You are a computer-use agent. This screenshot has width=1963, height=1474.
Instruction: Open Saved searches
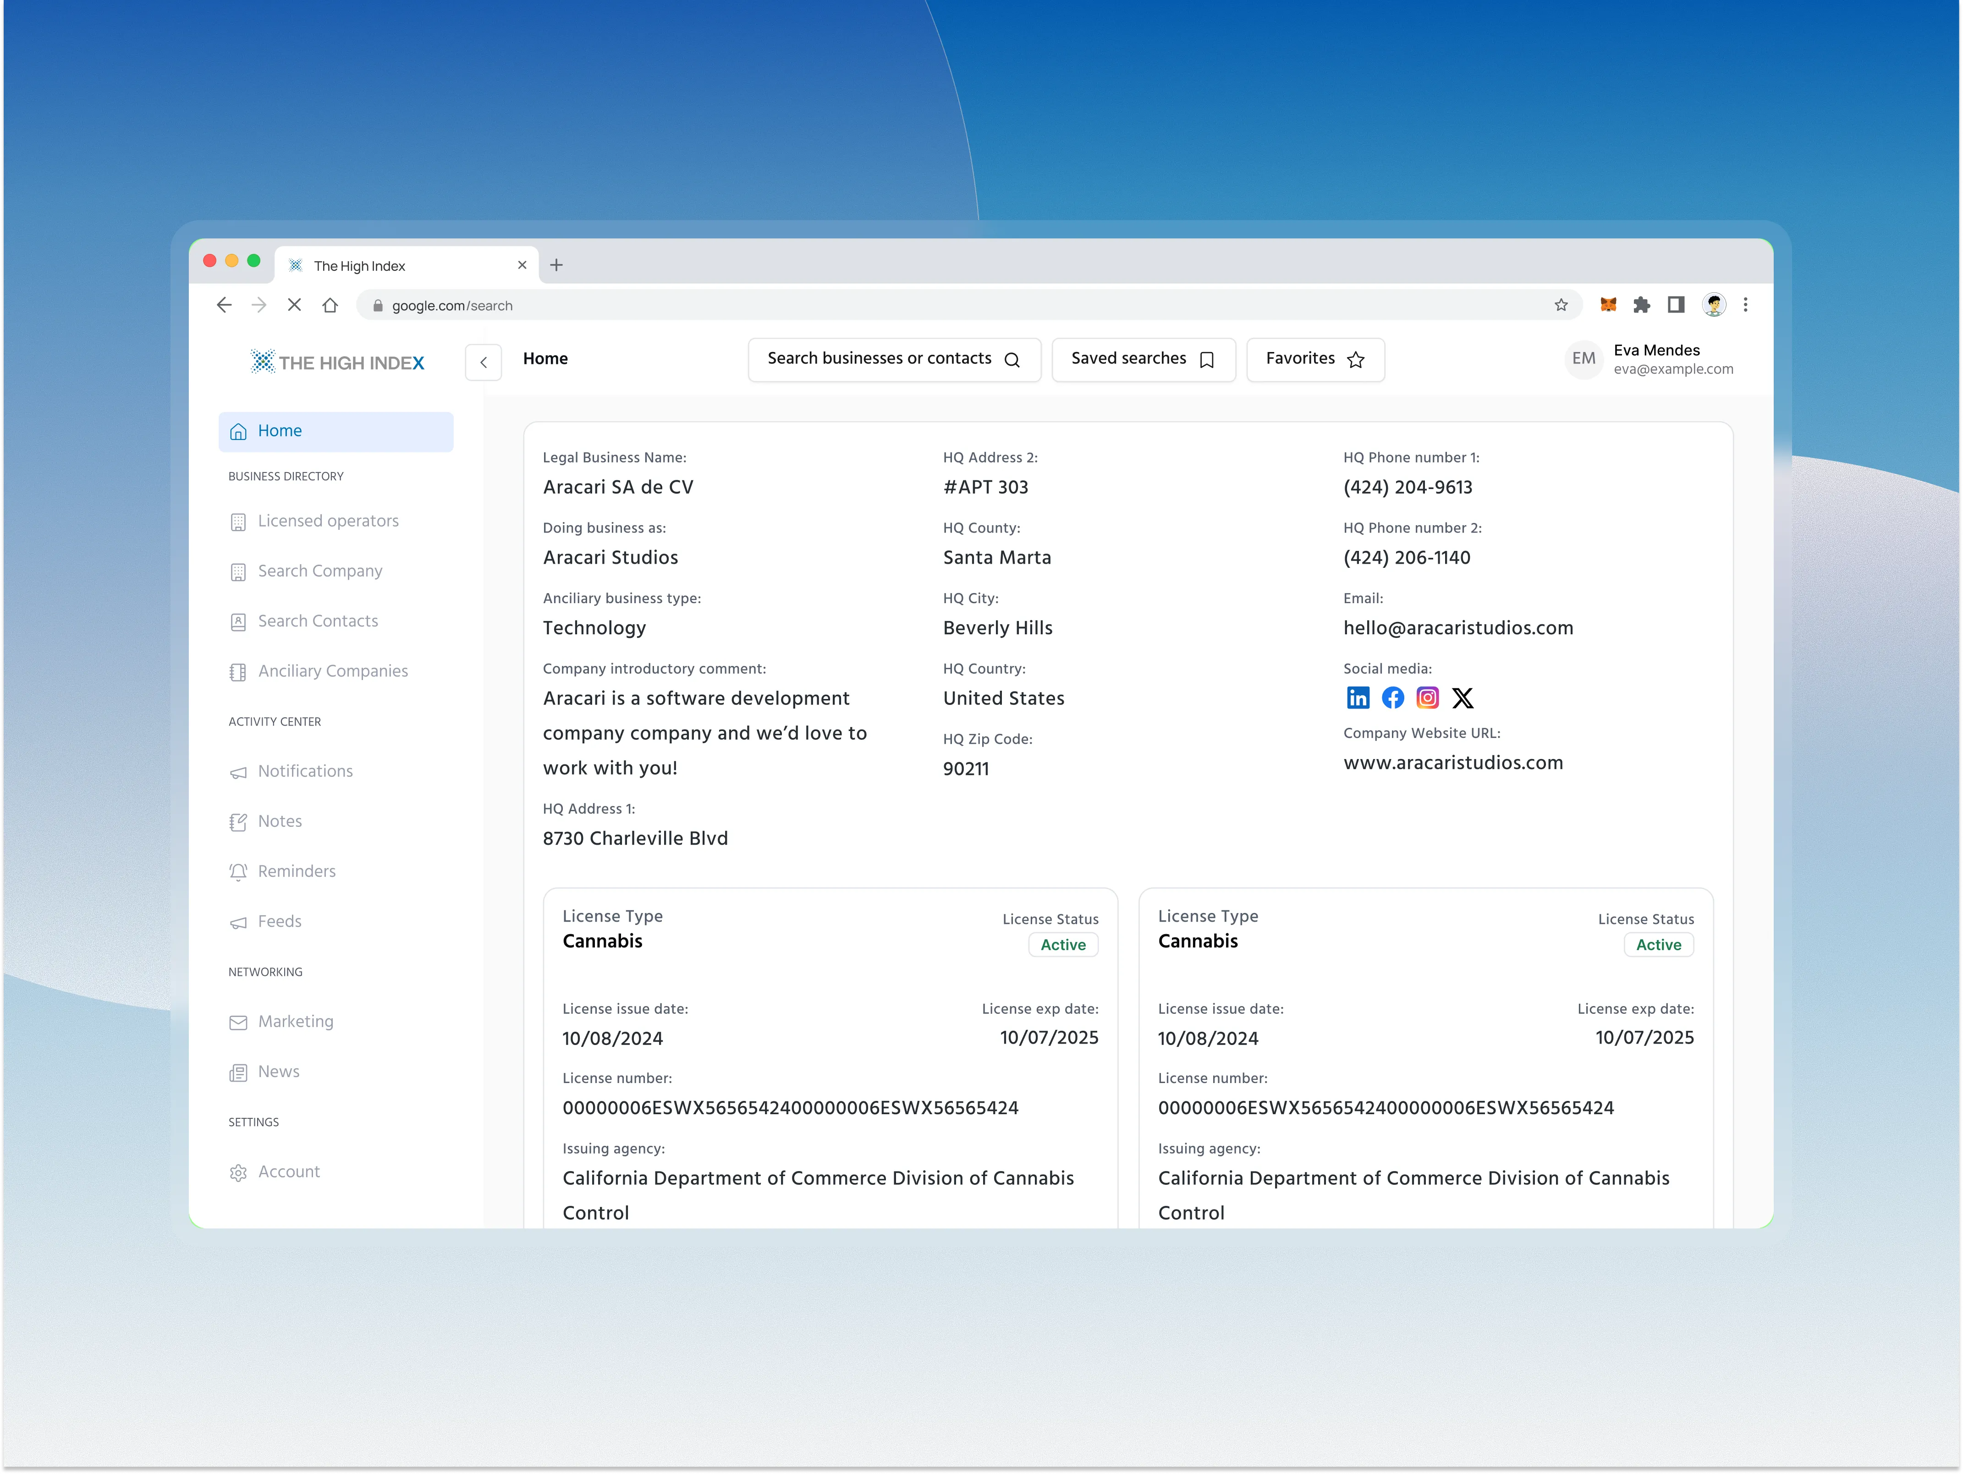tap(1143, 359)
